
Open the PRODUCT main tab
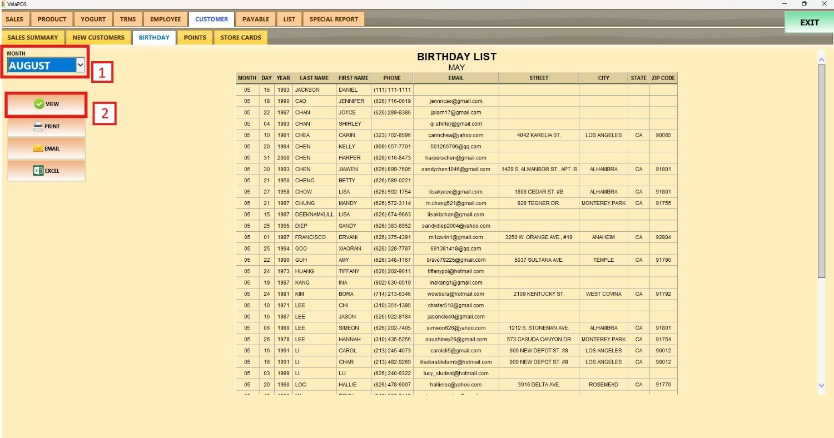pyautogui.click(x=52, y=19)
